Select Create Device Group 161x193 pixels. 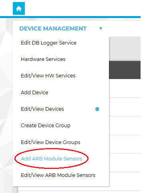(x=46, y=126)
